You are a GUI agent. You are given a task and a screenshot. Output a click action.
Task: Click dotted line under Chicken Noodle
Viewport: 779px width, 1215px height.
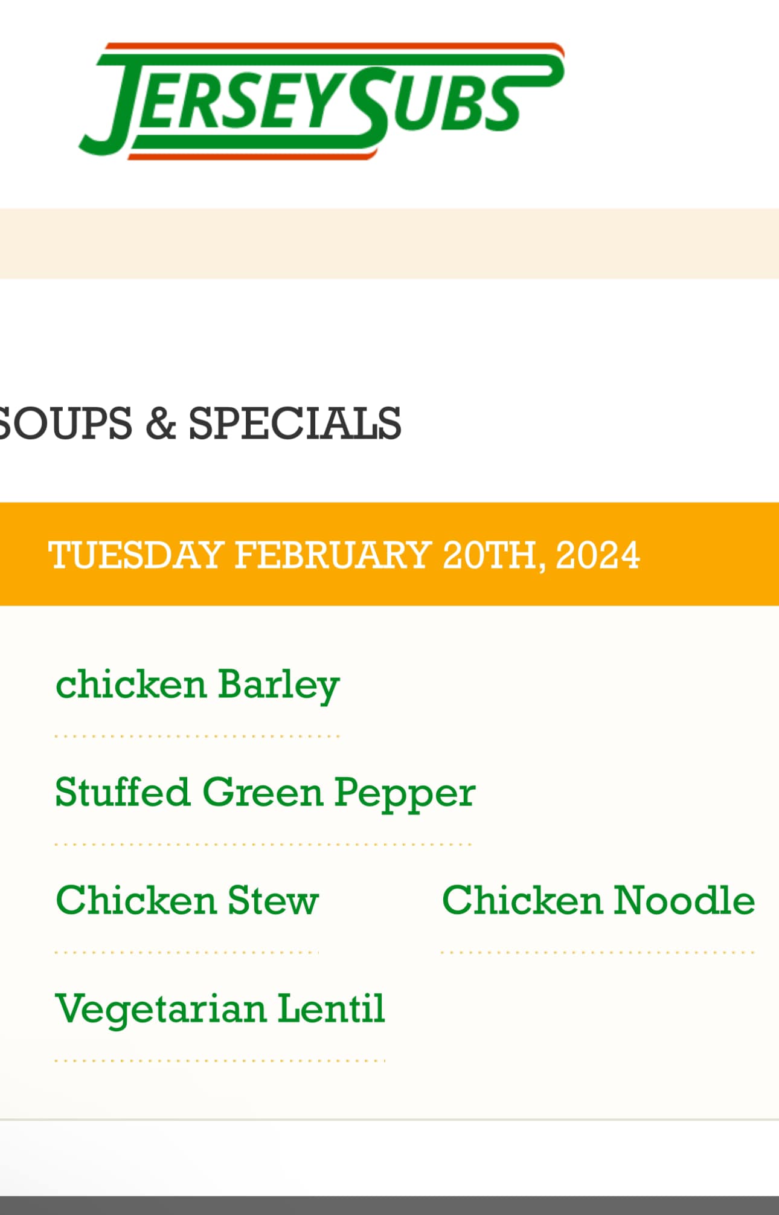click(598, 952)
